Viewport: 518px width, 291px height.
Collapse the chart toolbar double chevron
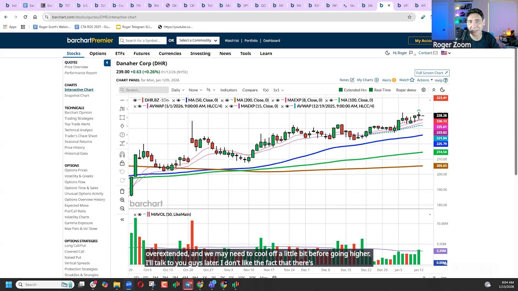click(x=433, y=90)
